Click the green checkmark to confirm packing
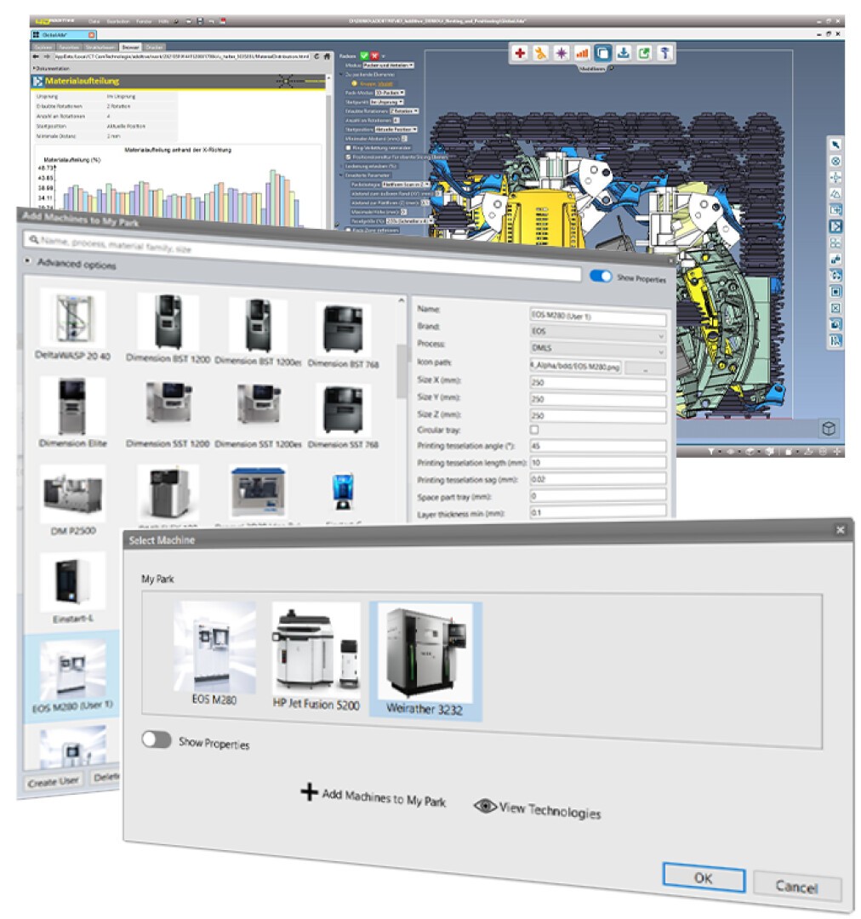 pos(364,55)
